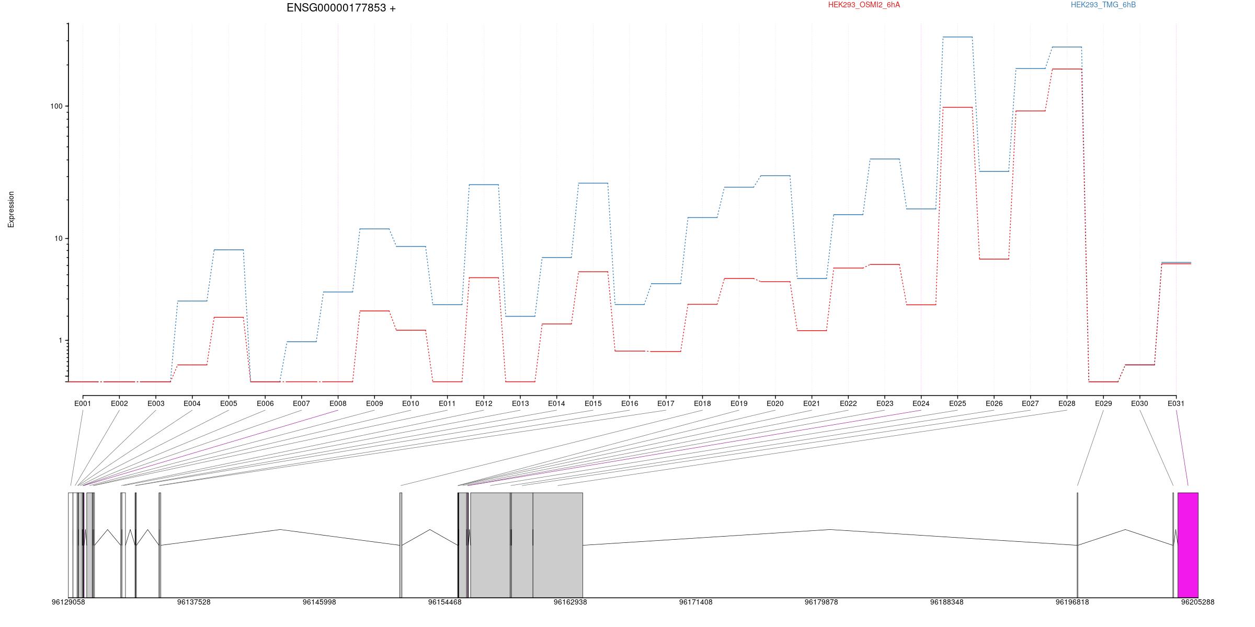Click the blue TMG peak above E025
Screen dimensions: 1255x627
[957, 37]
